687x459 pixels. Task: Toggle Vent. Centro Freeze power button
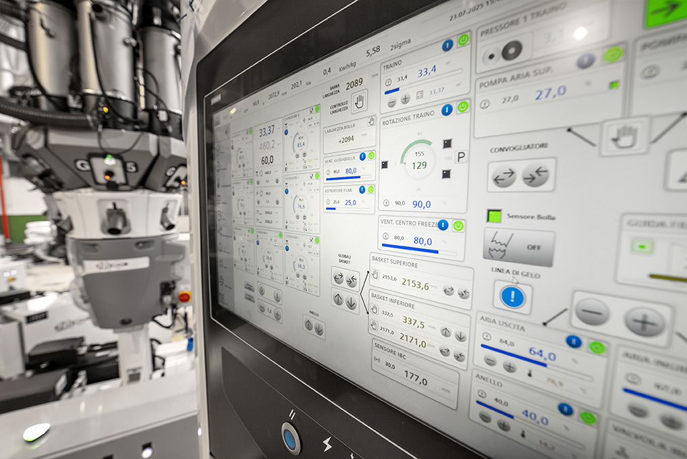(458, 226)
